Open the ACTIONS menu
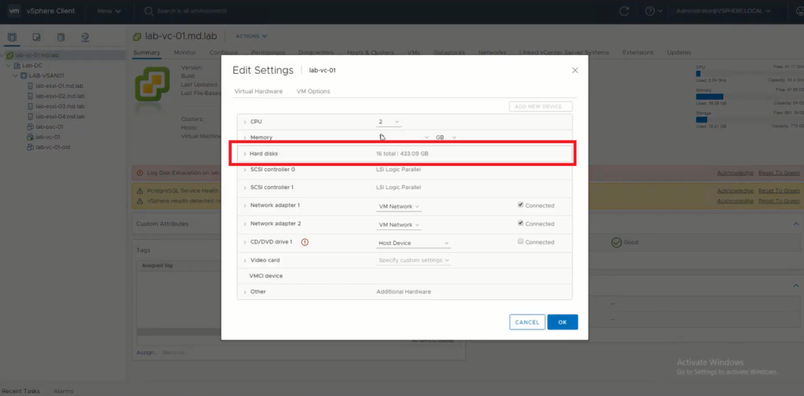This screenshot has height=396, width=804. coord(251,36)
